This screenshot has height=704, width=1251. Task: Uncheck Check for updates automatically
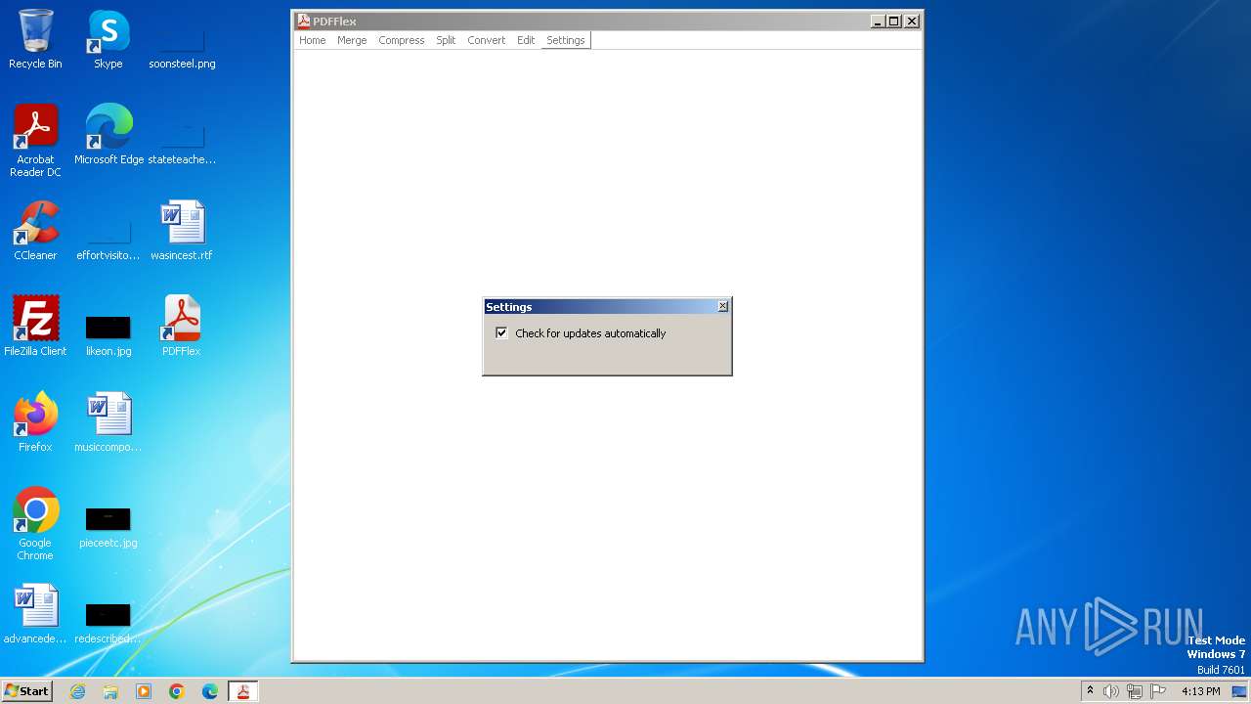(x=501, y=333)
